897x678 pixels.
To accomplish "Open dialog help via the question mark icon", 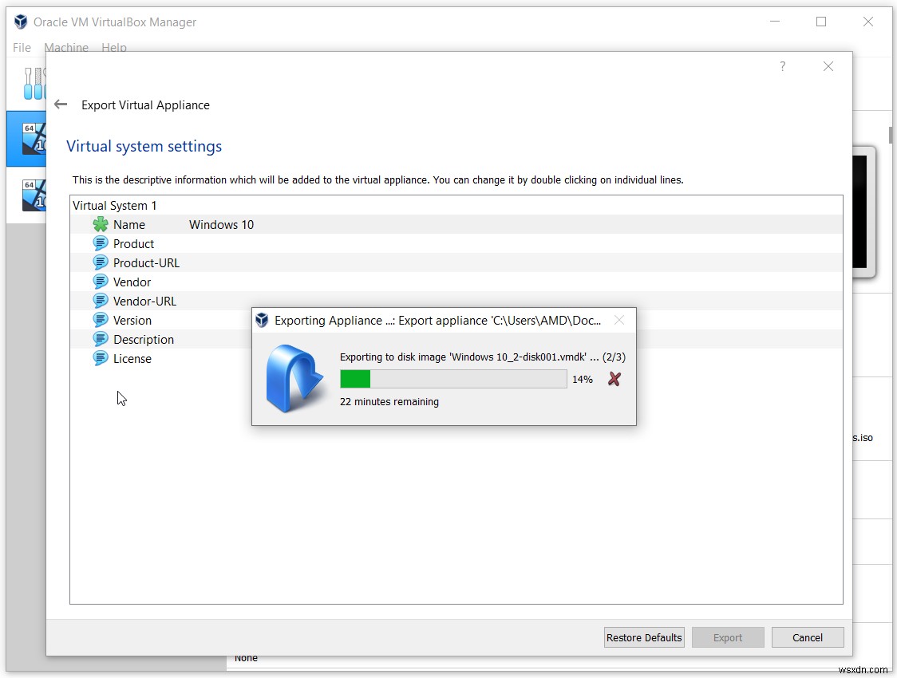I will 782,67.
